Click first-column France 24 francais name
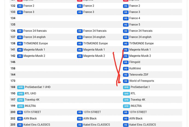The image size is (189, 127). coord(35,31)
